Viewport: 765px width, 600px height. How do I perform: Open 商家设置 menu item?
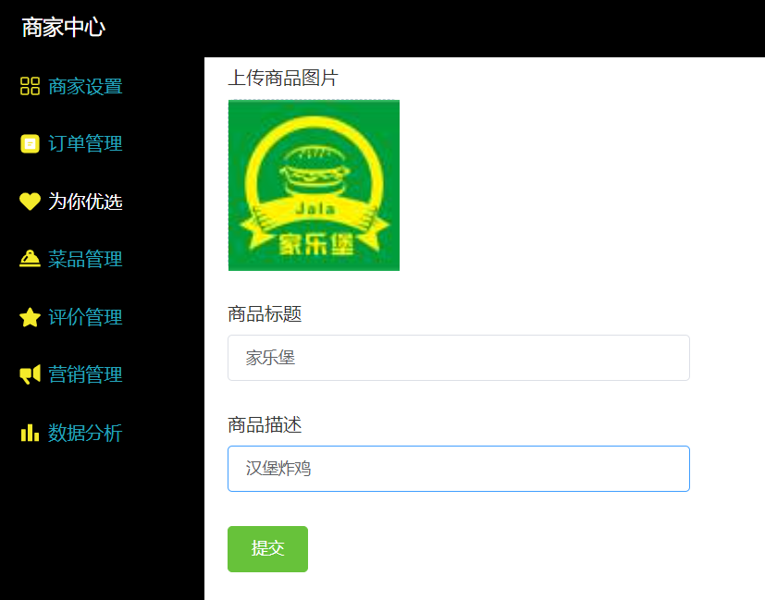pyautogui.click(x=85, y=87)
